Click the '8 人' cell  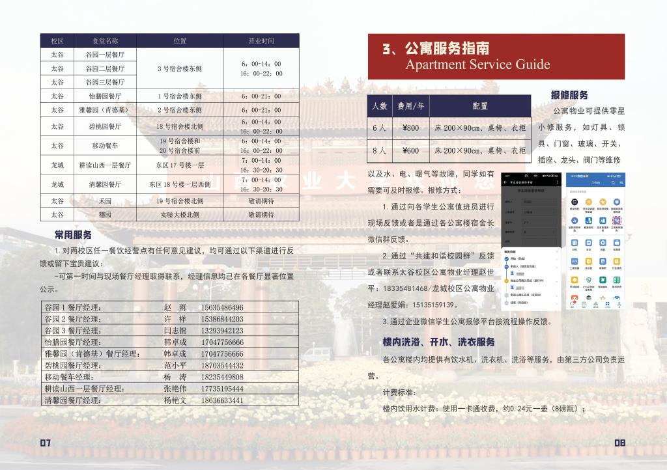380,151
